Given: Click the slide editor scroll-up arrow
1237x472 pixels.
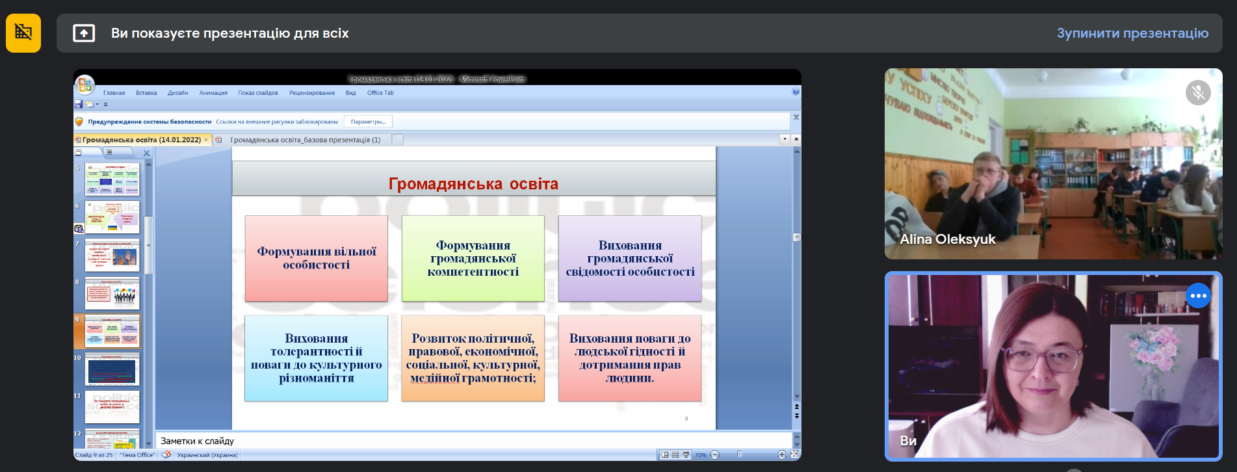Looking at the screenshot, I should coord(797,151).
